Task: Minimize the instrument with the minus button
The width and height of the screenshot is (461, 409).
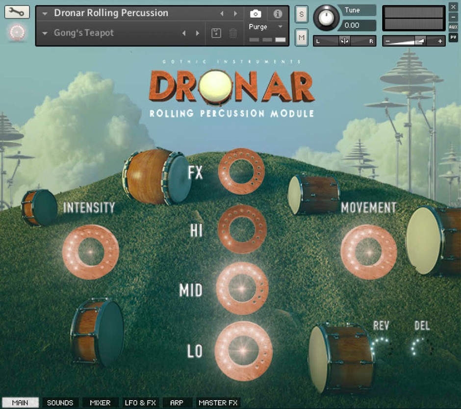Action: pos(453,17)
